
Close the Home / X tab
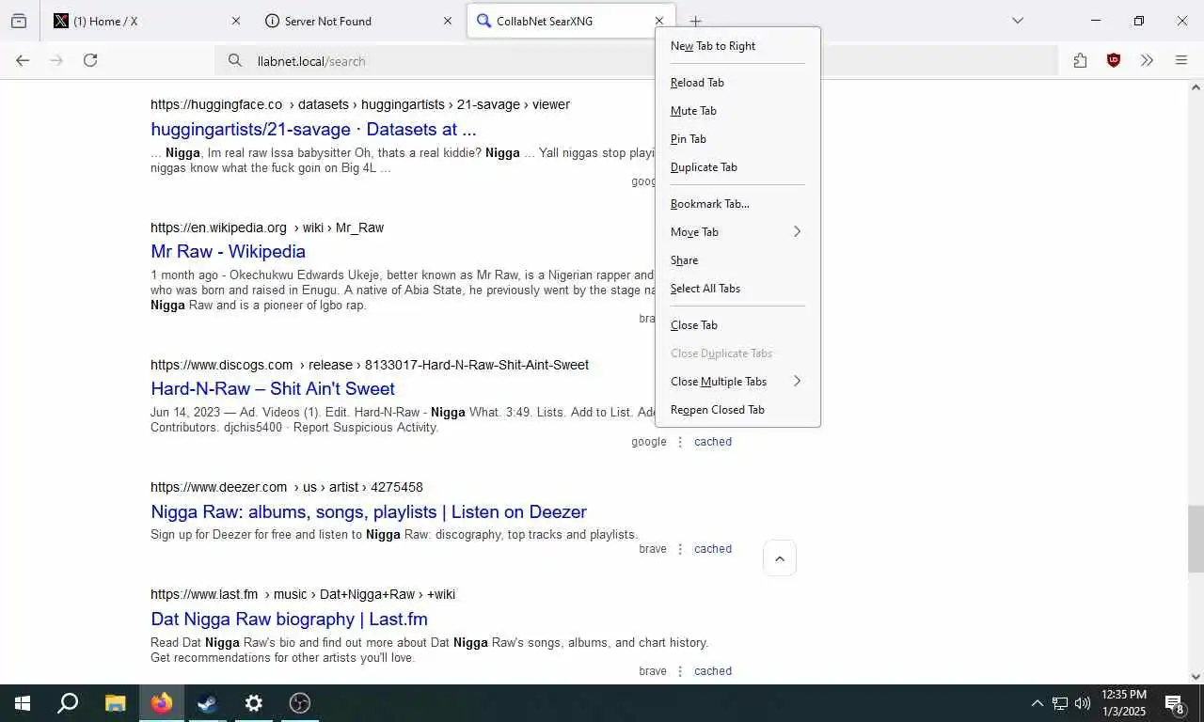pos(236,21)
